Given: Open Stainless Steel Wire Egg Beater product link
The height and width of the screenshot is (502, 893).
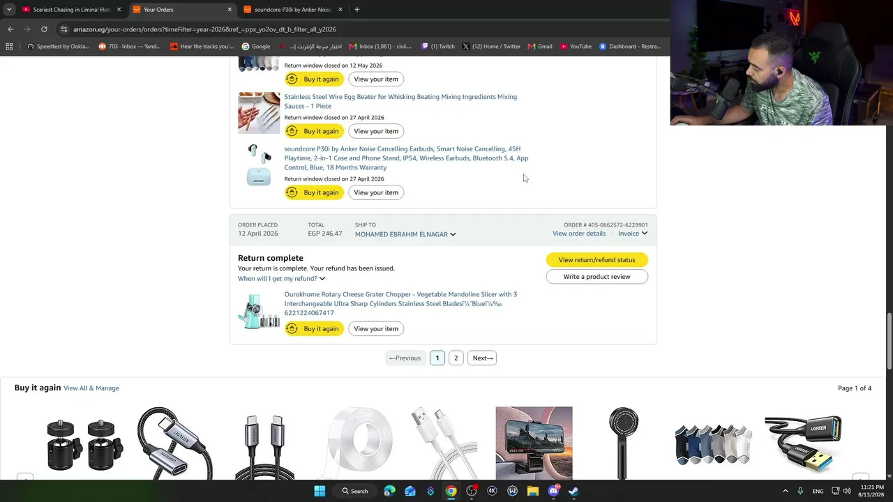Looking at the screenshot, I should [400, 101].
